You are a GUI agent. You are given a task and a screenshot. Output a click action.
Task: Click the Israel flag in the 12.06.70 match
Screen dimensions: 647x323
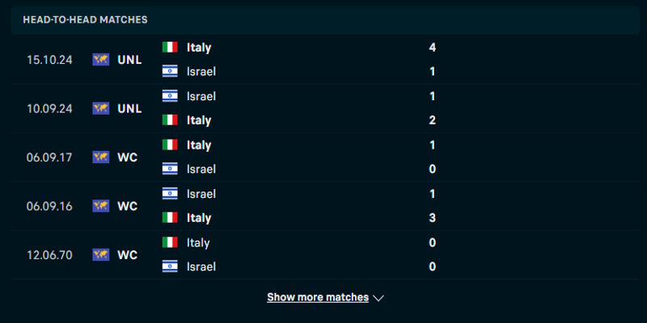[x=170, y=266]
